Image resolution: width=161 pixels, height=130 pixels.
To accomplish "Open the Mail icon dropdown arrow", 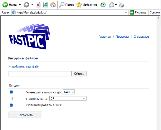I will [116, 5].
